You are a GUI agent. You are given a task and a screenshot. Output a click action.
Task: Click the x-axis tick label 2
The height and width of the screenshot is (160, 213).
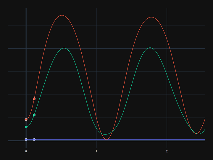tap(167, 151)
